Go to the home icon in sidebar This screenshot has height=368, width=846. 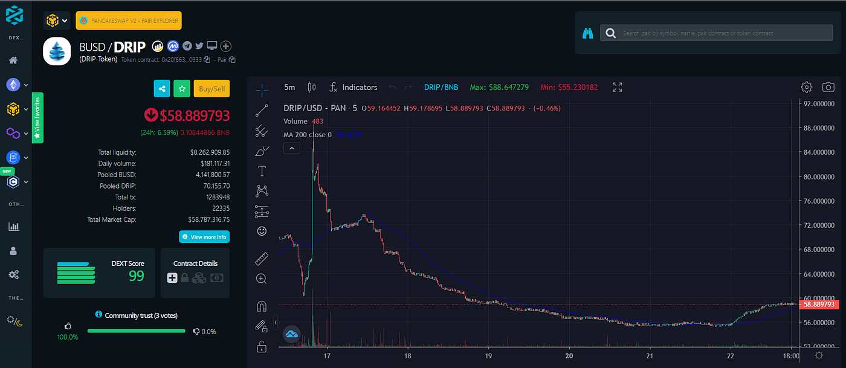[13, 60]
